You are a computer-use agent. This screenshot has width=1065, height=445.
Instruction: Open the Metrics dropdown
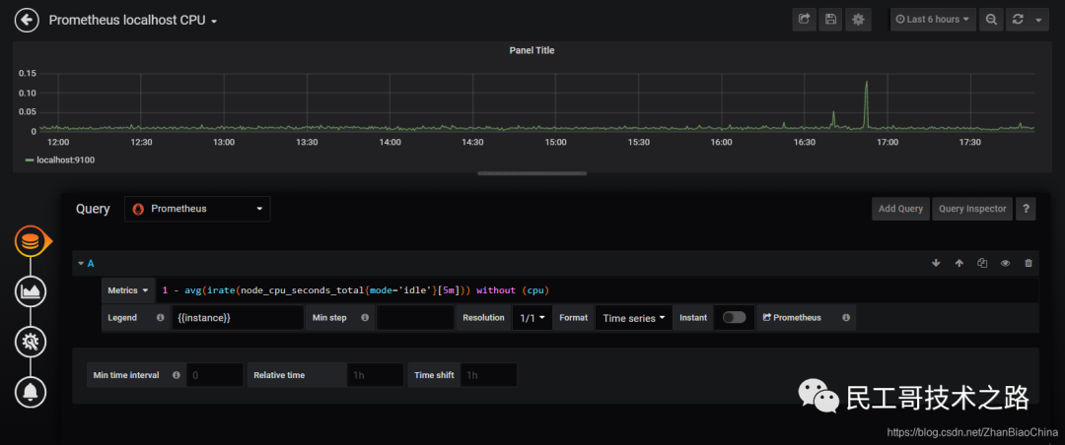[128, 290]
